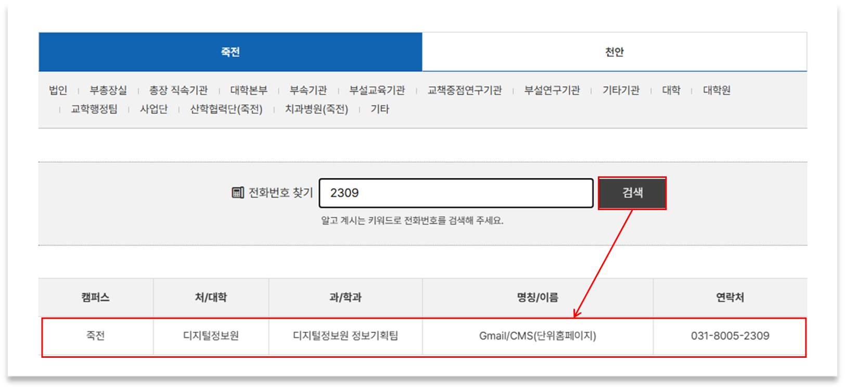The width and height of the screenshot is (845, 389).
Task: Focus the phone number search field
Action: (x=456, y=193)
